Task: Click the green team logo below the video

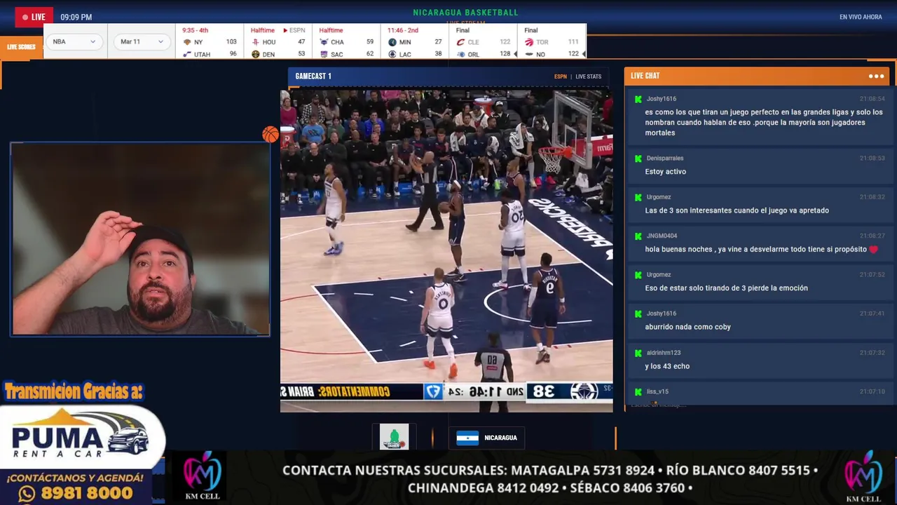Action: 394,437
